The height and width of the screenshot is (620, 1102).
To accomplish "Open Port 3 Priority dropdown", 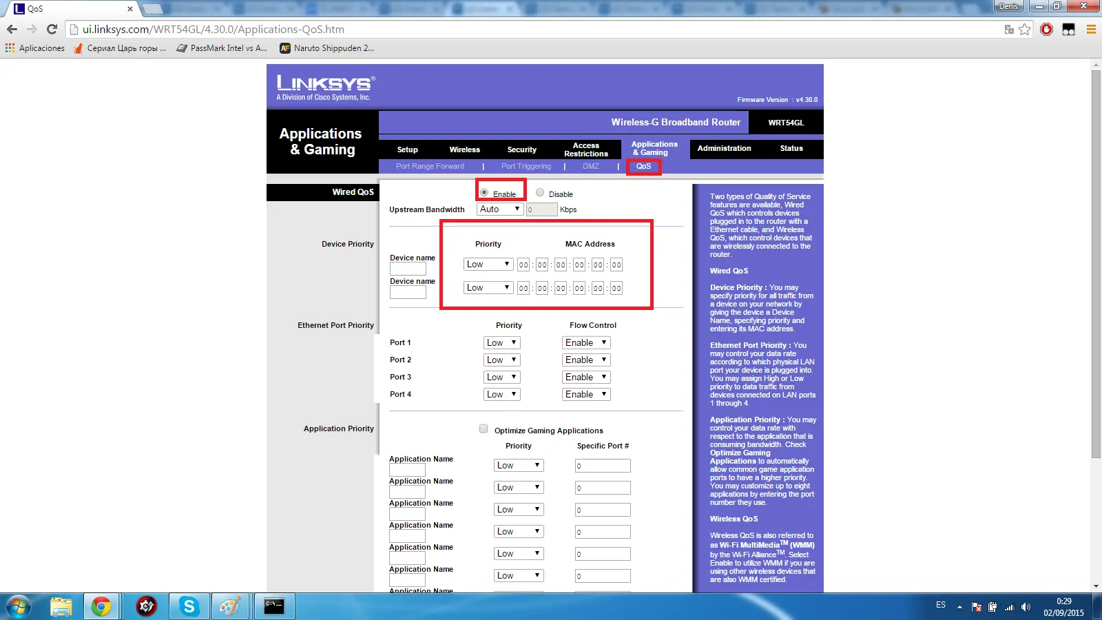I will tap(501, 378).
